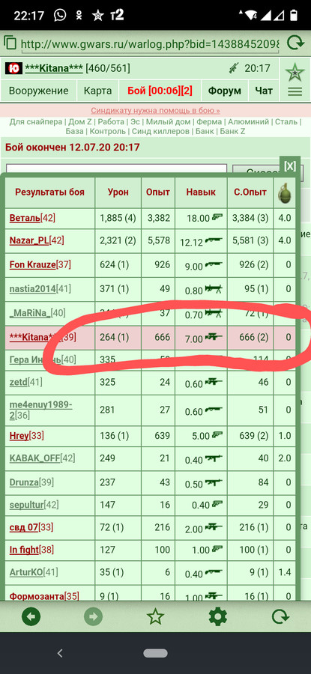The image size is (311, 674).
Task: Open the 'Для снайпера' shortcut link
Action: (36, 121)
